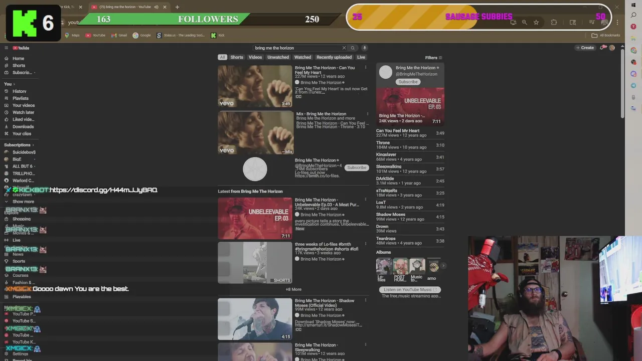Open the browser Extensions puzzle icon

pos(554,22)
